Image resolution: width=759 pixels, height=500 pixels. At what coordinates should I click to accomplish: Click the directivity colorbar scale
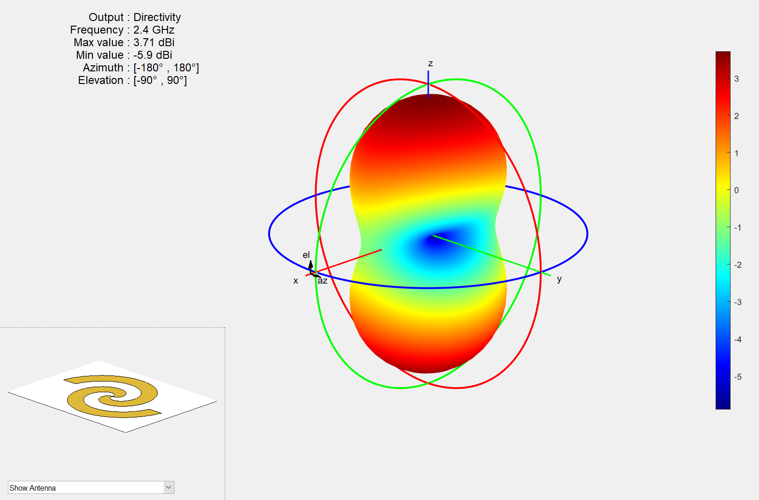tap(723, 230)
